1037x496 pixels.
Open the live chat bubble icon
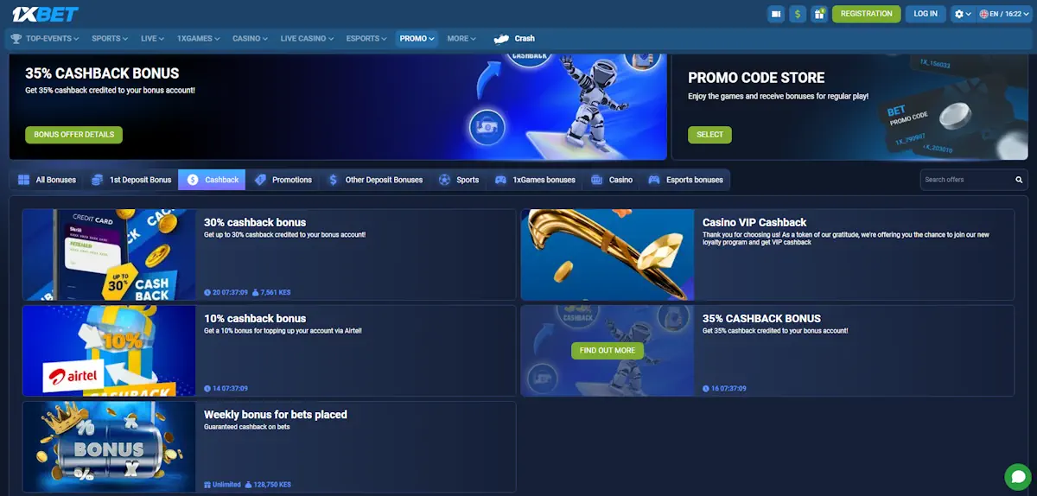pos(1018,477)
